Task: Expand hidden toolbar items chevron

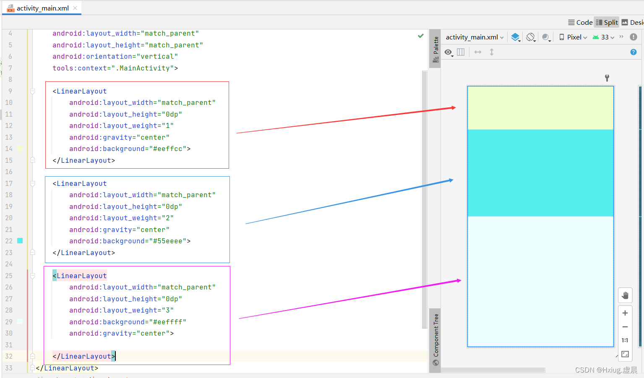Action: coord(621,36)
